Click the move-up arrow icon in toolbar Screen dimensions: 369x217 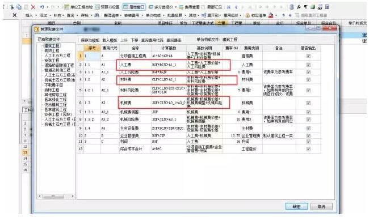pos(284,15)
